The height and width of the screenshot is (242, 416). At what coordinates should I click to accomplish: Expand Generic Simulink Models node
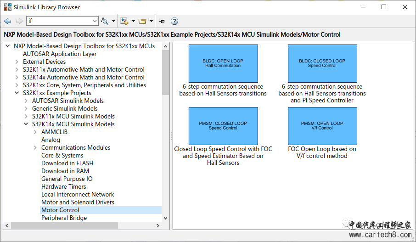pos(26,108)
